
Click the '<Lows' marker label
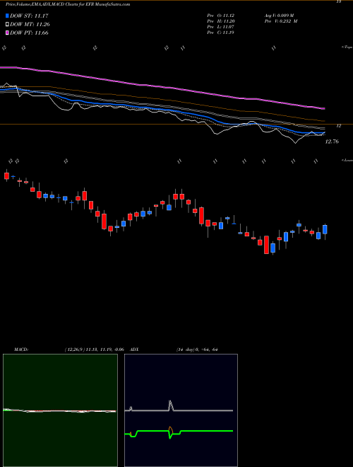347,160
